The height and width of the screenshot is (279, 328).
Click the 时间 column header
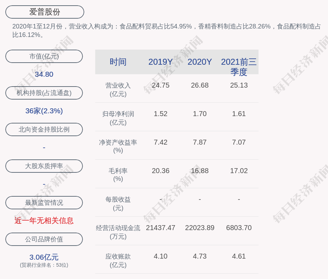[x=118, y=62]
